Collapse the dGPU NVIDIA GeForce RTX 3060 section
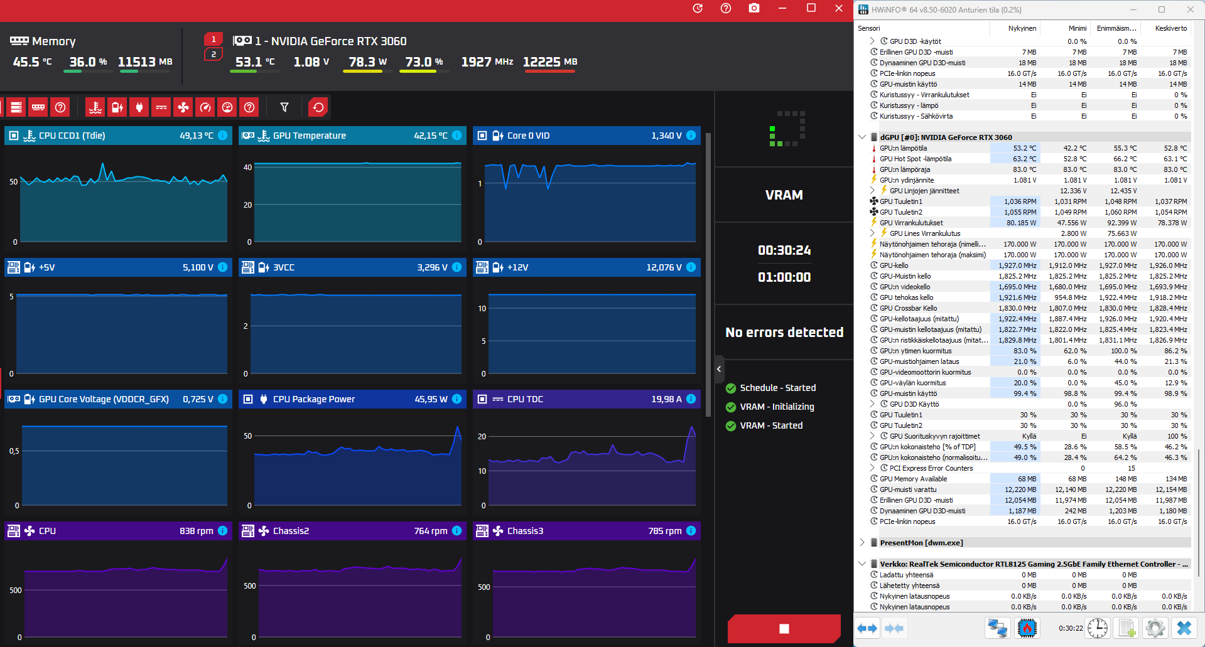This screenshot has height=647, width=1205. click(x=862, y=137)
